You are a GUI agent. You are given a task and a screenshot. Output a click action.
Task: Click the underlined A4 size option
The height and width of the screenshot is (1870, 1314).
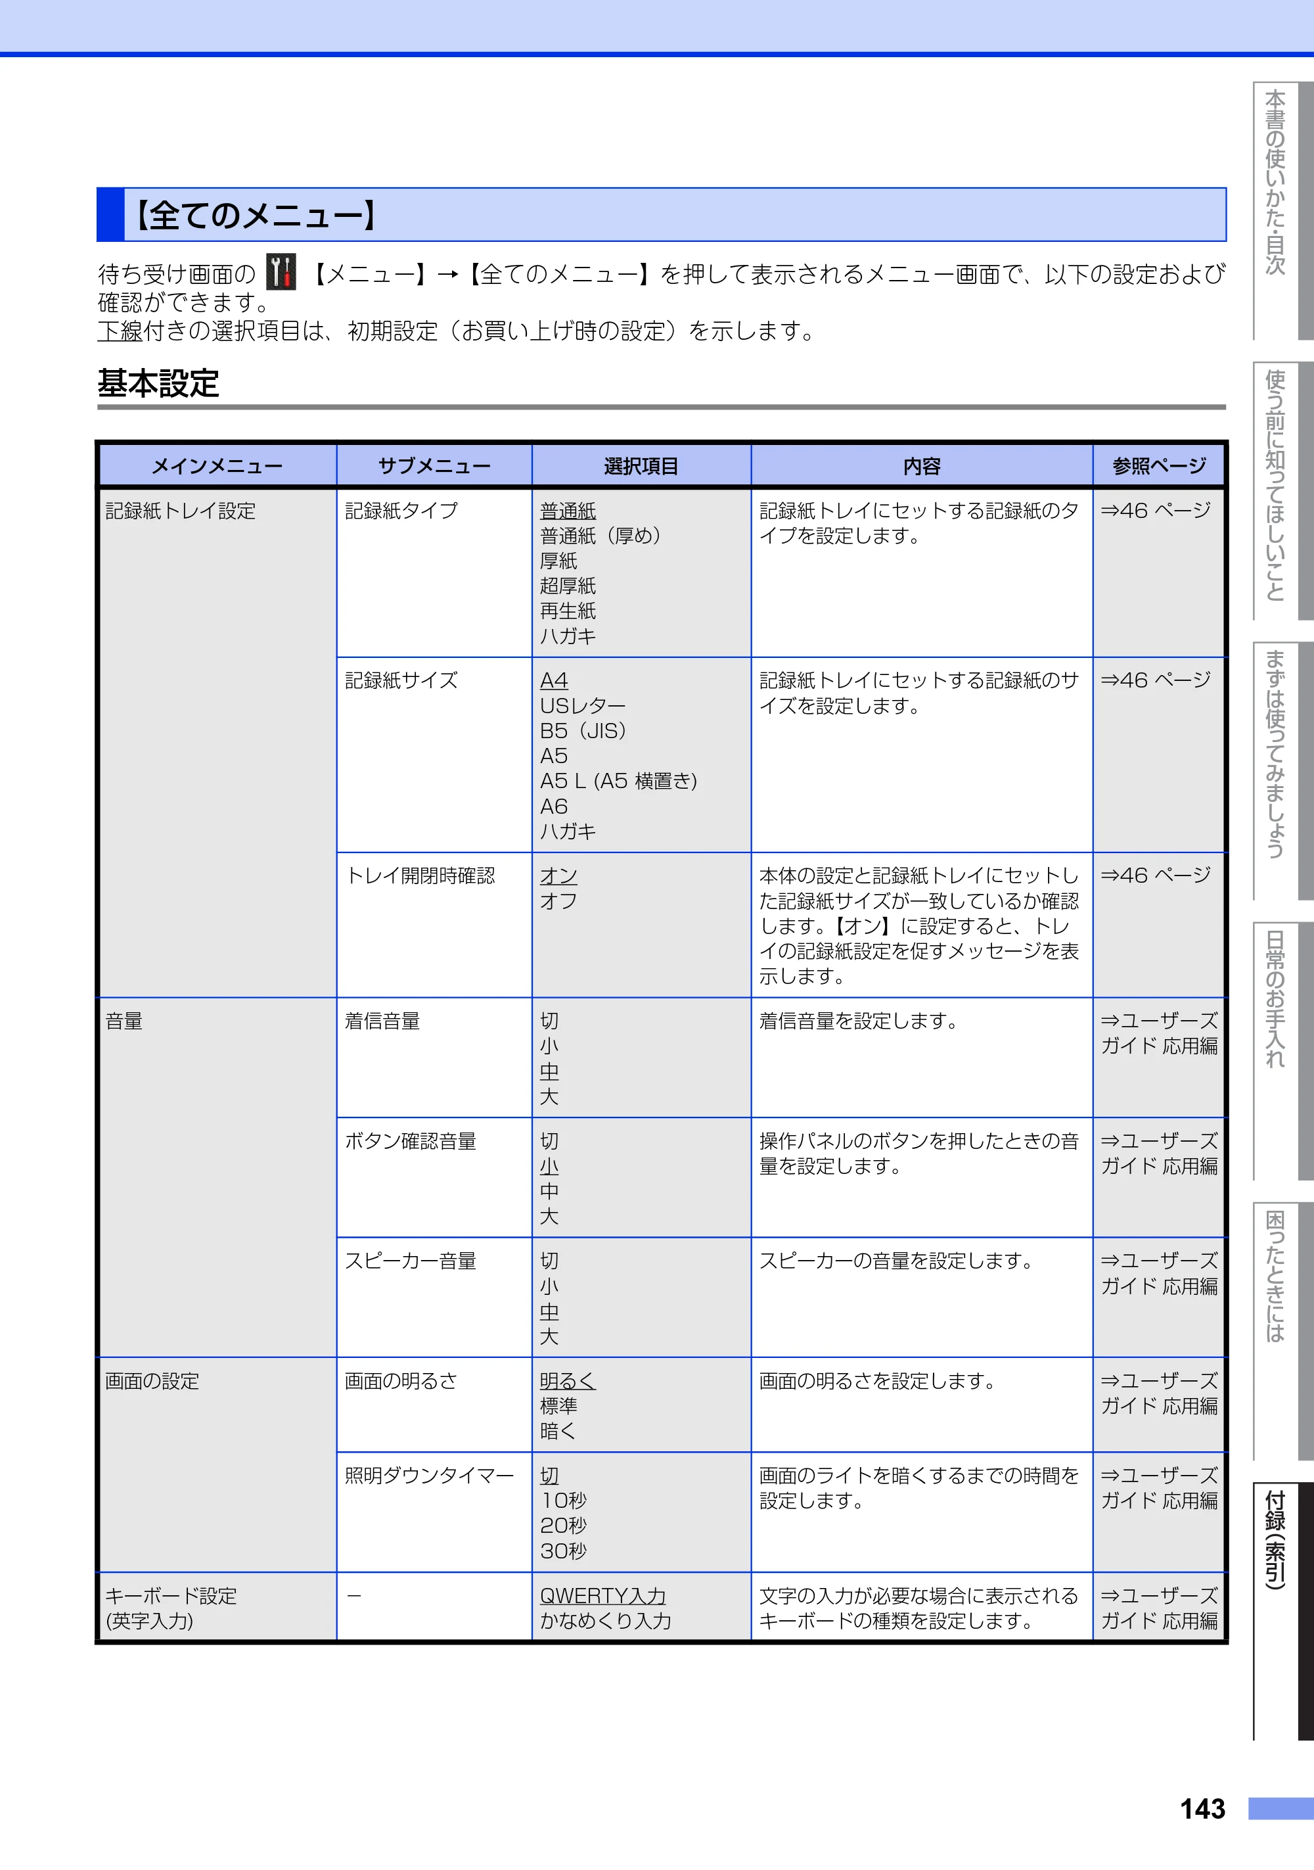[555, 680]
